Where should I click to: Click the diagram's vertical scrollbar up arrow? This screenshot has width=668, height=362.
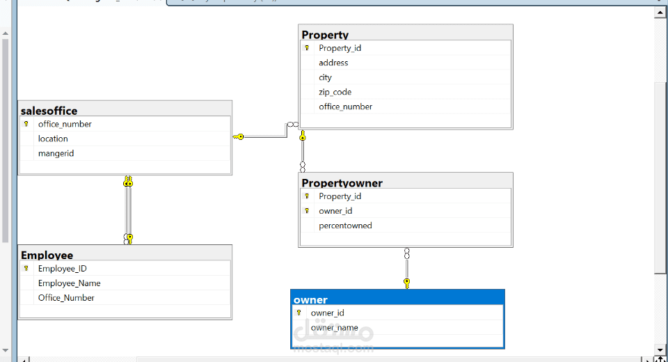coord(660,13)
